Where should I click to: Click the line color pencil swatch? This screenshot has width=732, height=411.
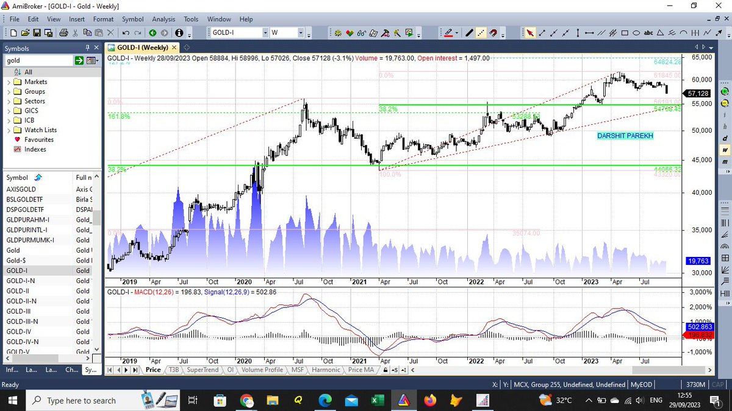coord(448,33)
